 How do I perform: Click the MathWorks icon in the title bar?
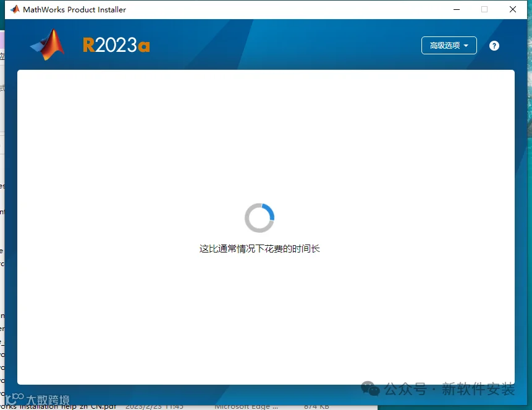[x=15, y=9]
